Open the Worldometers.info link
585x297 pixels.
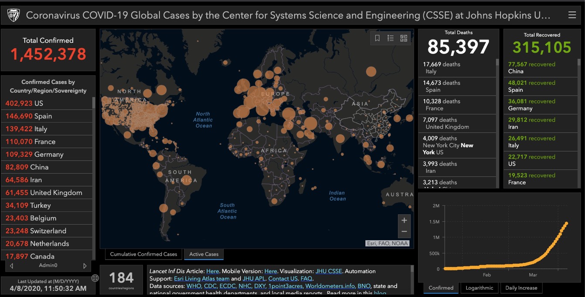coord(330,286)
